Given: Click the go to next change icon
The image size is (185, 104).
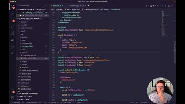Looking at the screenshot, I should (162, 6).
